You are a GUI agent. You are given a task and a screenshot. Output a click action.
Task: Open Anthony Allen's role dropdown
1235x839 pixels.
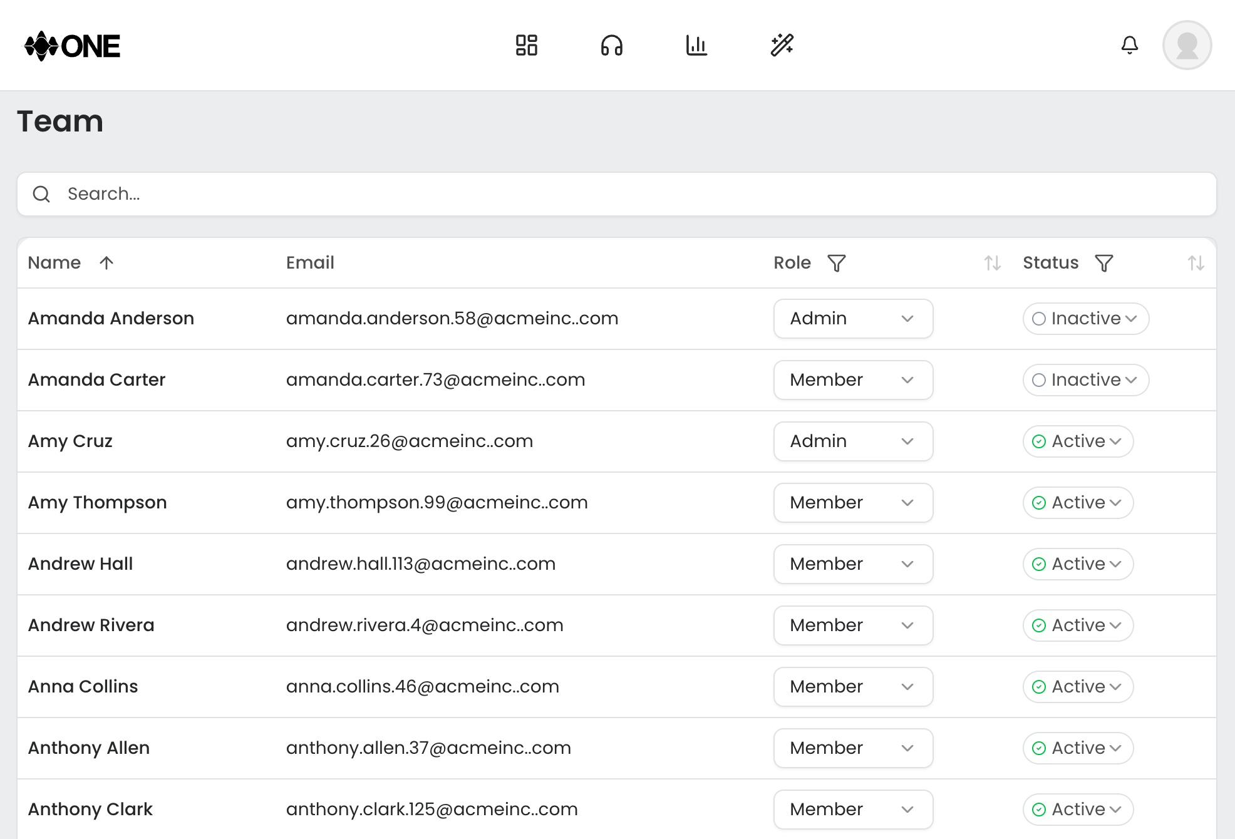[x=853, y=748]
